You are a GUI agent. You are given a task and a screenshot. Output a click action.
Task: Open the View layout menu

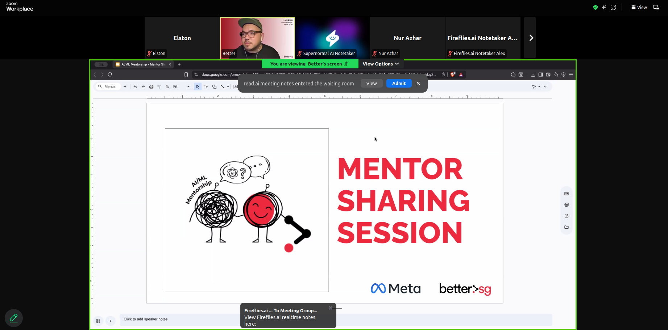pyautogui.click(x=639, y=7)
